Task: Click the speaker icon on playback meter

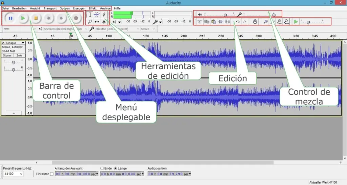Action: (114, 22)
